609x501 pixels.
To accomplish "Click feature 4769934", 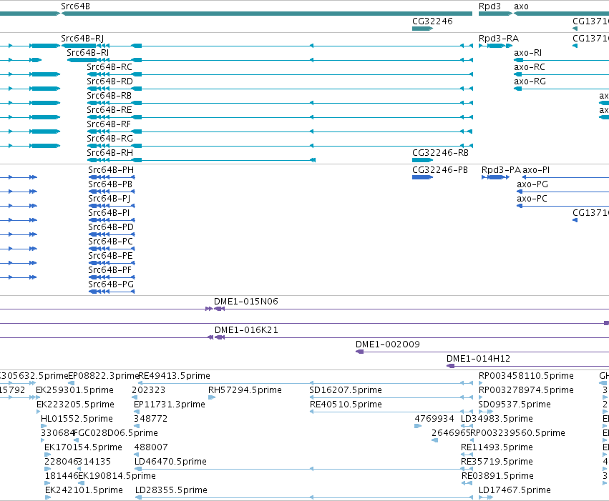I will tap(418, 426).
